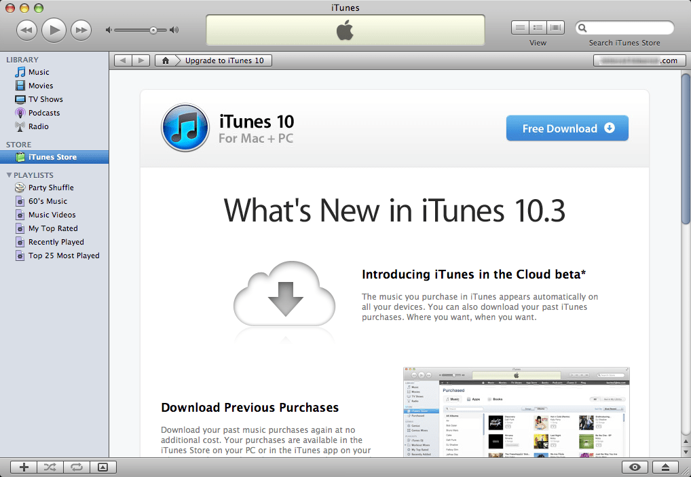The width and height of the screenshot is (691, 477).
Task: Click the scrollbar down arrow
Action: tap(686, 452)
